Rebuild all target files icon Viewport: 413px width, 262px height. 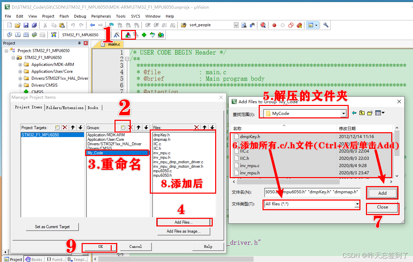pyautogui.click(x=26, y=35)
